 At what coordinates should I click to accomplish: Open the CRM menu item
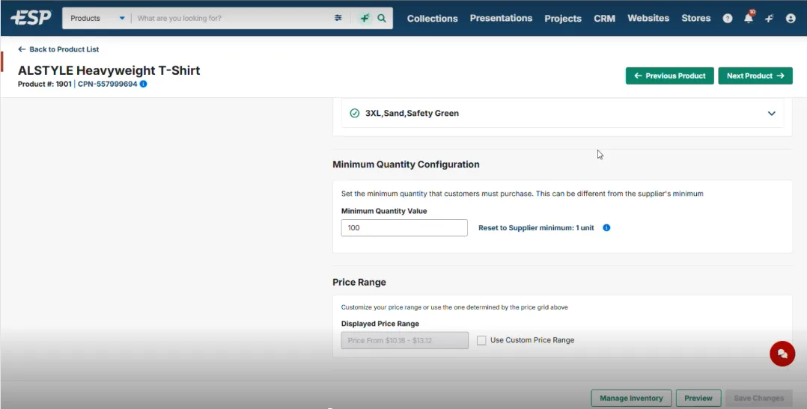(x=604, y=19)
